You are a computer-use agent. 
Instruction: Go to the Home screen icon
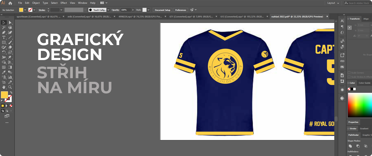[x=10, y=3]
